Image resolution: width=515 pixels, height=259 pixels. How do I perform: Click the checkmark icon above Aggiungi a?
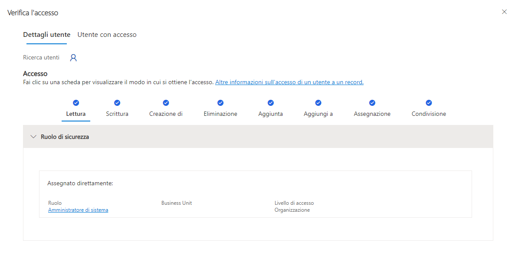(x=318, y=103)
